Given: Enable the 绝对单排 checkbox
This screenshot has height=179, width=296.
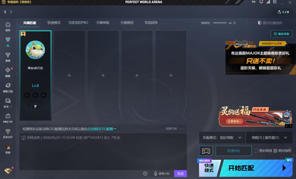Looking at the screenshot, I should (x=256, y=151).
